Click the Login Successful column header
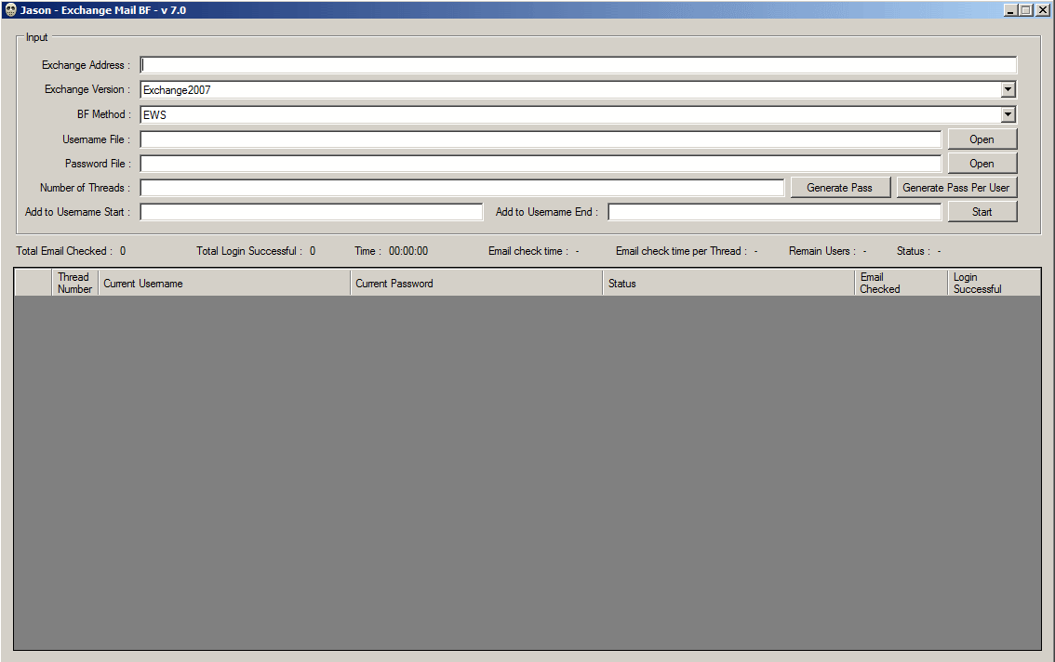Image resolution: width=1055 pixels, height=662 pixels. click(x=995, y=284)
